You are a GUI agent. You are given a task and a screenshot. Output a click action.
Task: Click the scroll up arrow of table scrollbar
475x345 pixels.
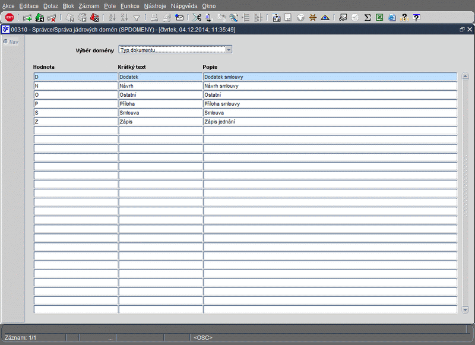pyautogui.click(x=465, y=76)
